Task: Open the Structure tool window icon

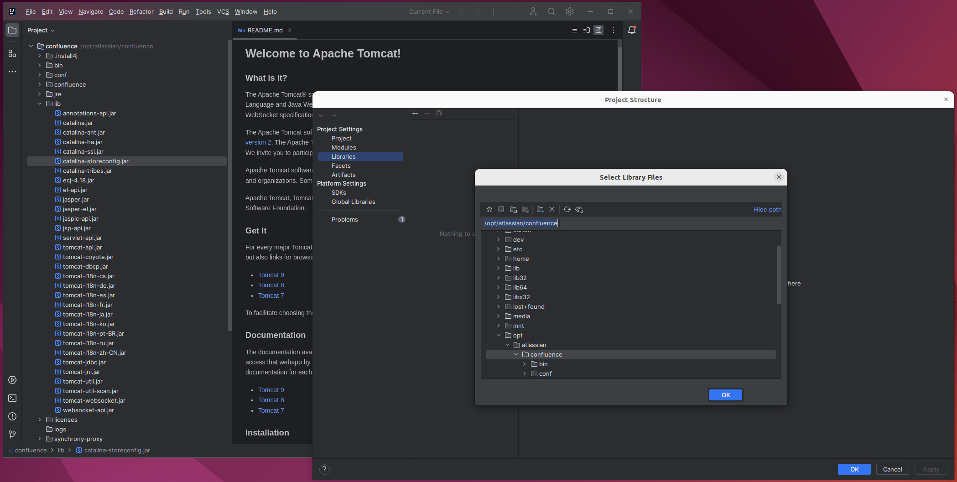Action: click(x=12, y=53)
